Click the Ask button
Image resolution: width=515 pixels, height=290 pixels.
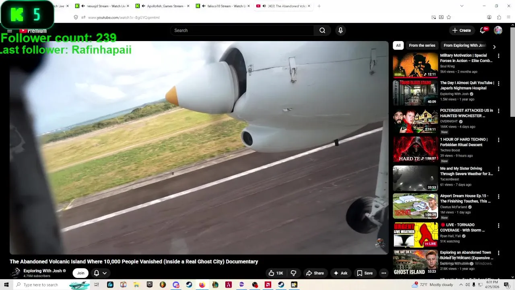340,273
